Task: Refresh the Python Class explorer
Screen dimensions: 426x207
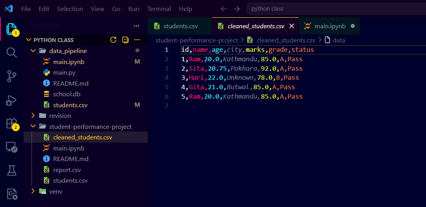Action: tap(113, 40)
